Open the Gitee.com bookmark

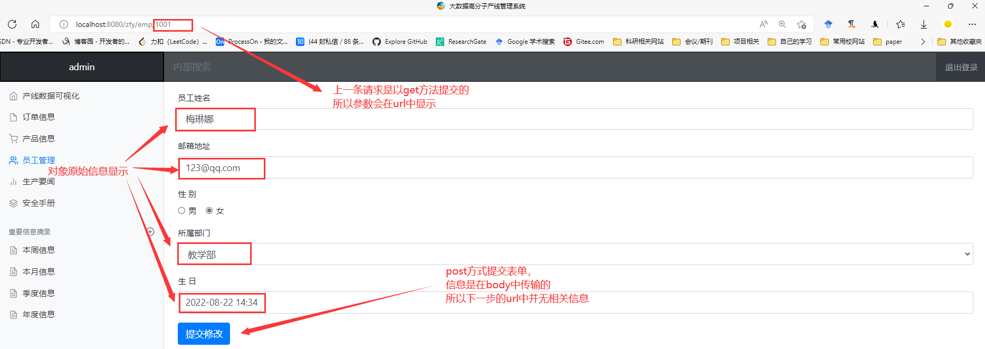[584, 42]
